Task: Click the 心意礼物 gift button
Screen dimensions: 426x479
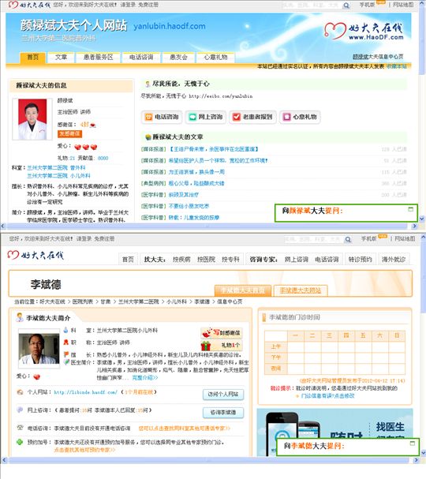Action: click(300, 117)
